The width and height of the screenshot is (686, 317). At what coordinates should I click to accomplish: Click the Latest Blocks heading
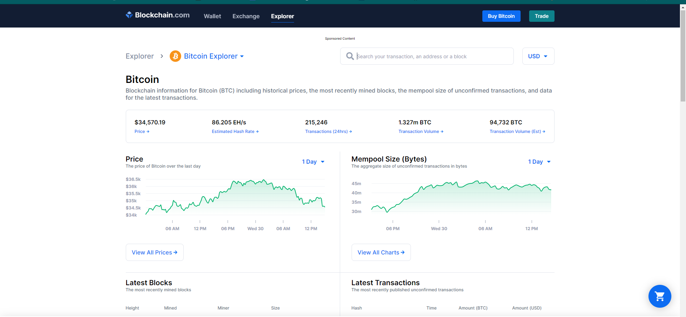pos(149,283)
